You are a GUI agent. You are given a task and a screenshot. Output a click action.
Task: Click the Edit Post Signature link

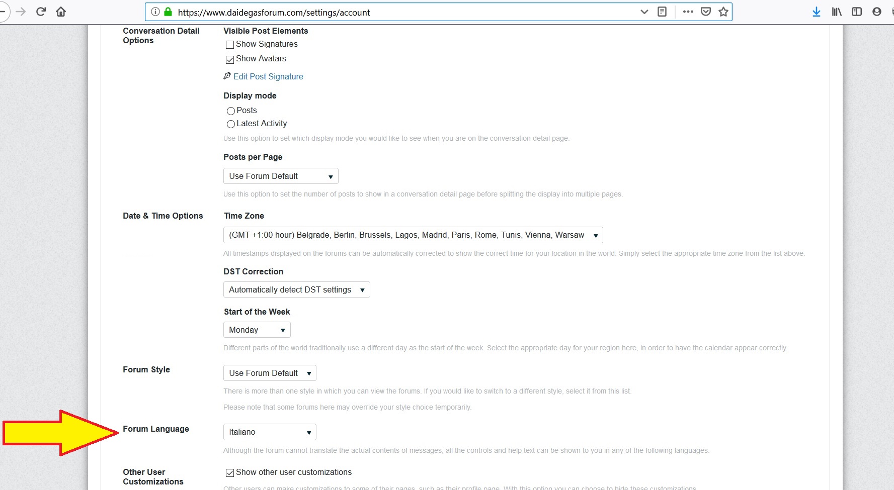coord(268,76)
